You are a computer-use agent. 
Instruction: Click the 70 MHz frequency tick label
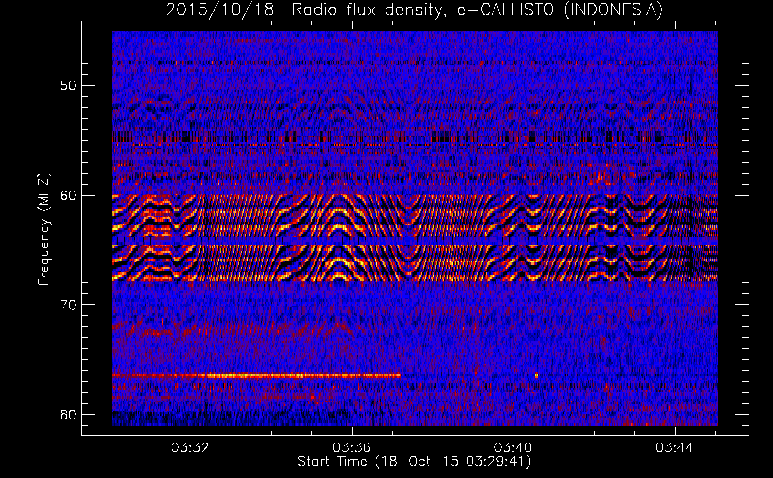(68, 305)
